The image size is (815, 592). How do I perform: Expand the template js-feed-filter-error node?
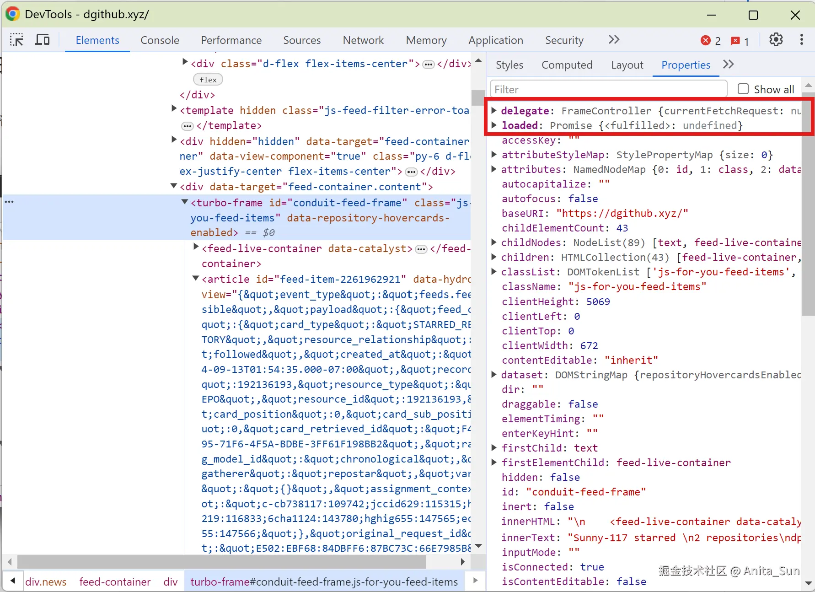tap(174, 109)
